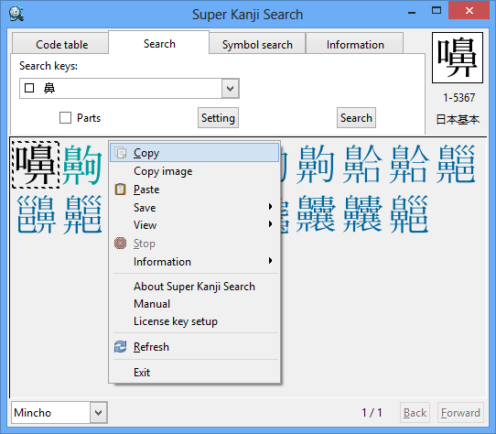Click the Forward page button
The width and height of the screenshot is (496, 434).
pos(460,412)
